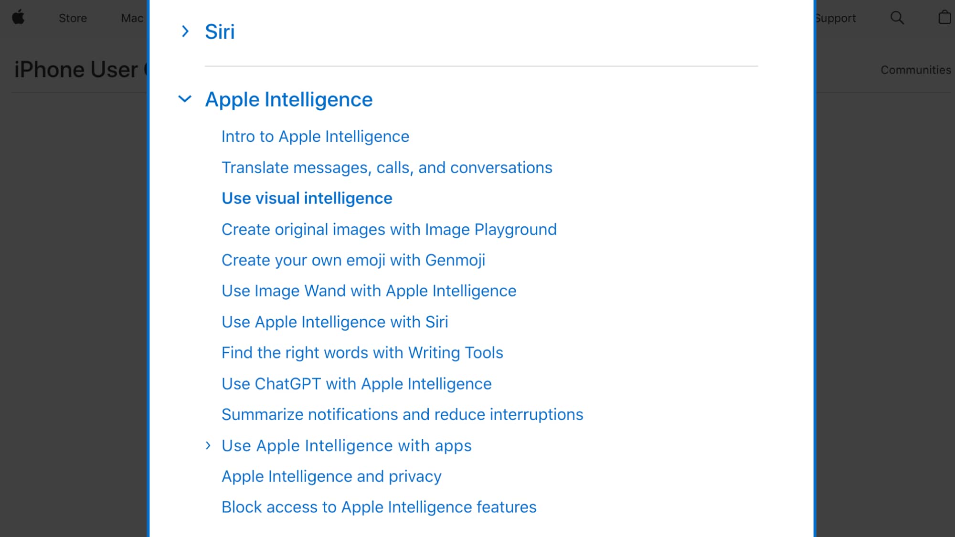
Task: Open the Store menu item
Action: click(x=73, y=18)
